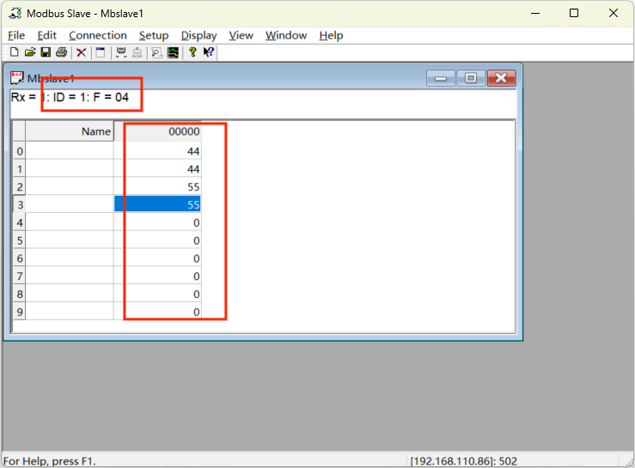Click the register 0 cell with value 44

point(158,151)
